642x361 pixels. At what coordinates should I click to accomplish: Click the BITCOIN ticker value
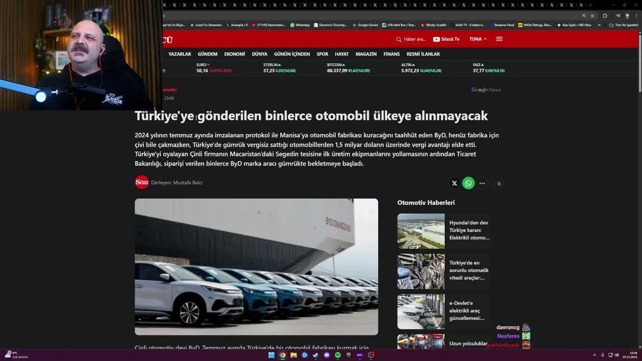337,71
